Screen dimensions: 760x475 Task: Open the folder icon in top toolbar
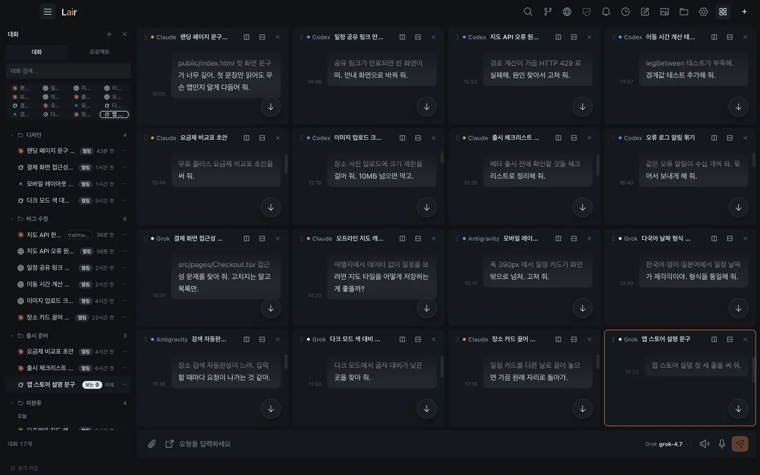[x=684, y=12]
